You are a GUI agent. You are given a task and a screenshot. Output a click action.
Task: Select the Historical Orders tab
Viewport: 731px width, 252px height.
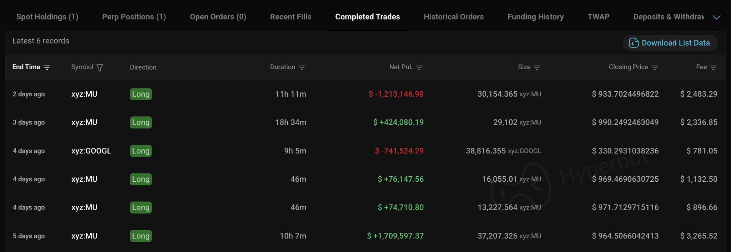(454, 17)
